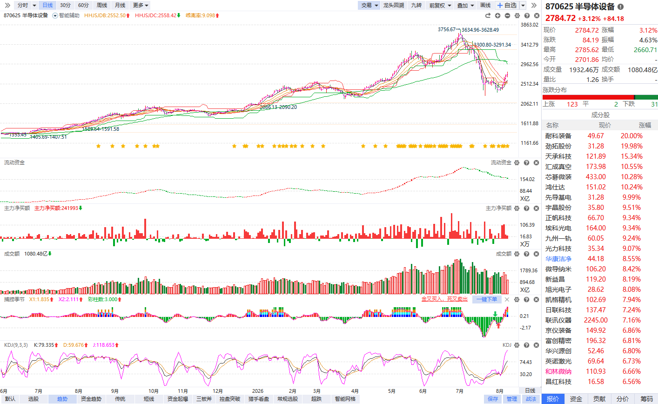Click info icon next to 半导体设备 title
Screen dimensions: 658x404
pos(620,7)
